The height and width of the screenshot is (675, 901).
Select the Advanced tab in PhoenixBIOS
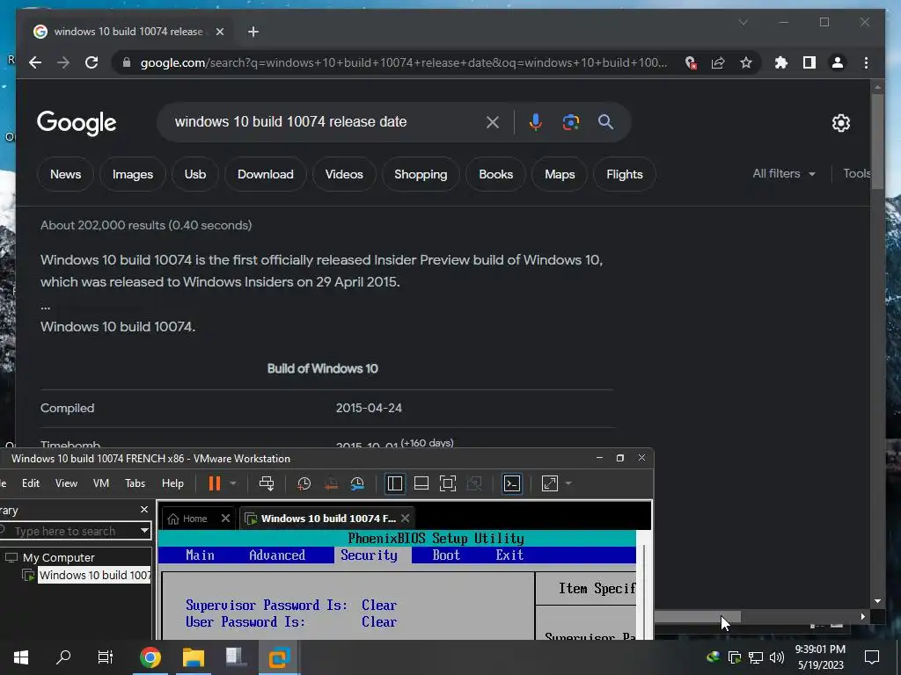[277, 555]
